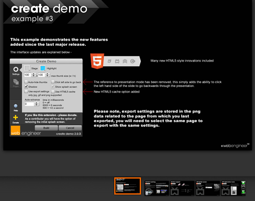
Task: Select the orange-highlighted first slide thumbnail
Action: click(127, 186)
